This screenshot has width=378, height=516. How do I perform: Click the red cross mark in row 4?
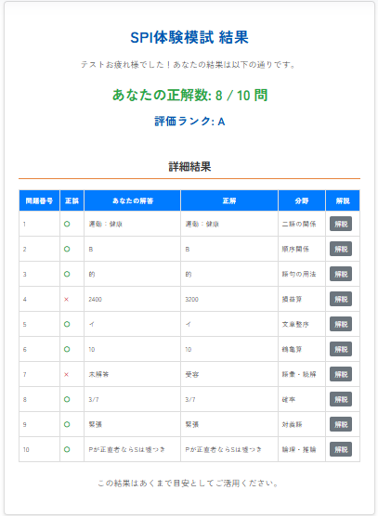67,299
